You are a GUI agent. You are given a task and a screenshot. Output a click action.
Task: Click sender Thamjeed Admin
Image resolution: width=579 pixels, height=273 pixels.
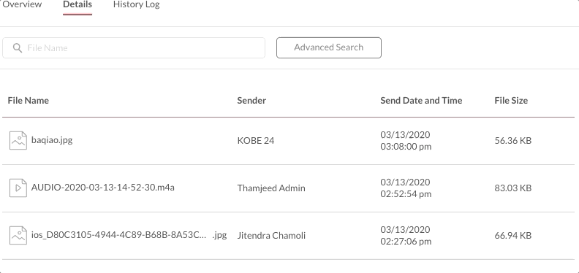(x=271, y=188)
